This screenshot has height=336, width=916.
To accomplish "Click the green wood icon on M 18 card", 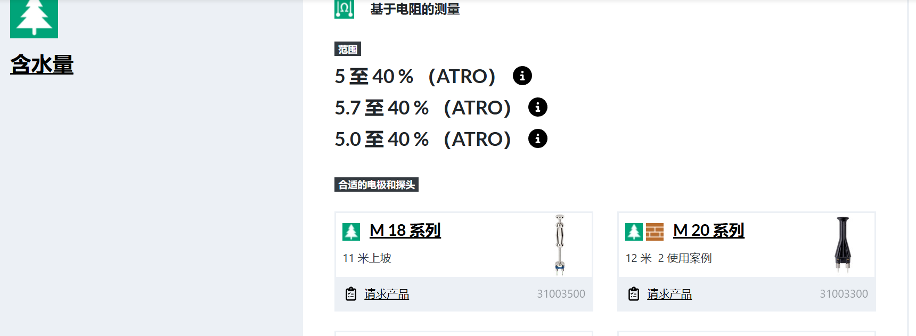I will tap(351, 232).
